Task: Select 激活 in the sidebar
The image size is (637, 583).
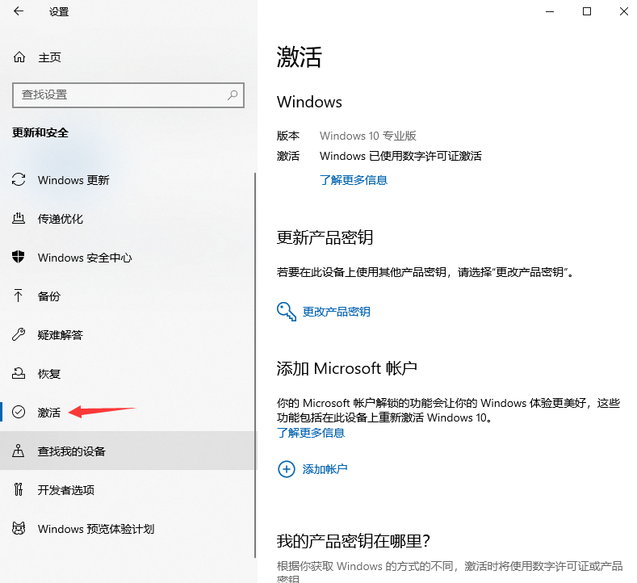Action: (x=49, y=413)
